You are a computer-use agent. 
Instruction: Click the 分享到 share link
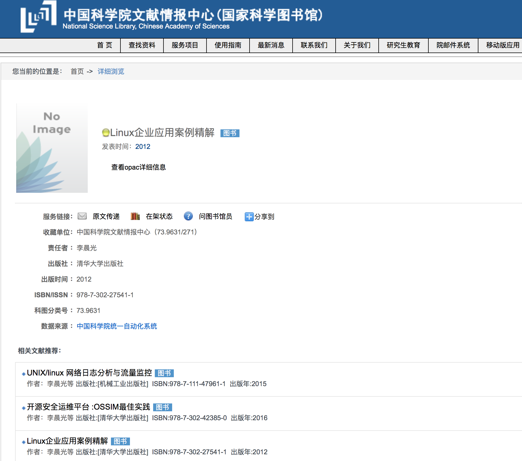tap(264, 217)
